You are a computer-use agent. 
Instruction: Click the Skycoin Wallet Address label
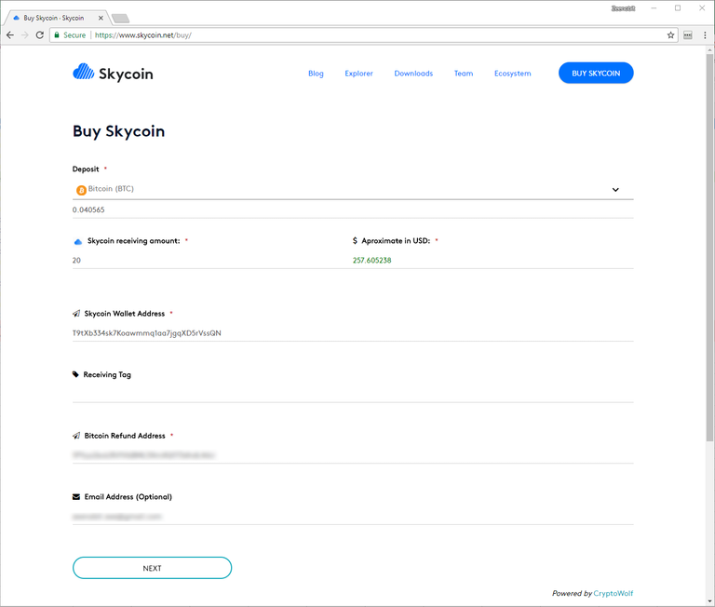tap(125, 314)
